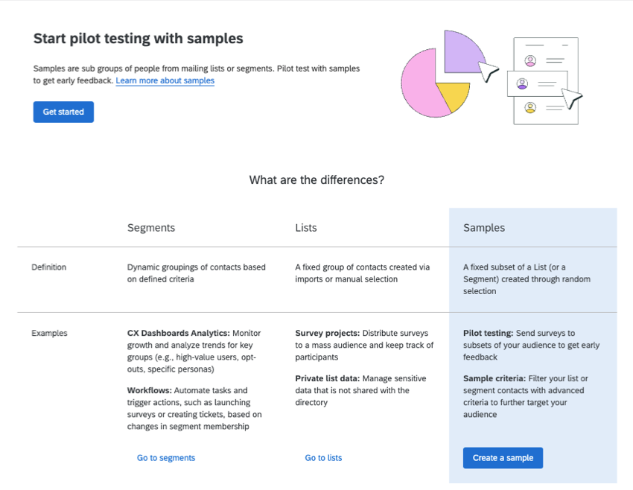Click the cursor arrow on the pie chart

489,71
